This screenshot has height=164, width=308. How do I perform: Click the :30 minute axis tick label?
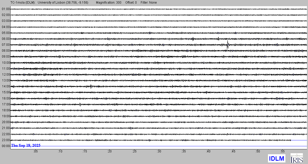[159, 152]
